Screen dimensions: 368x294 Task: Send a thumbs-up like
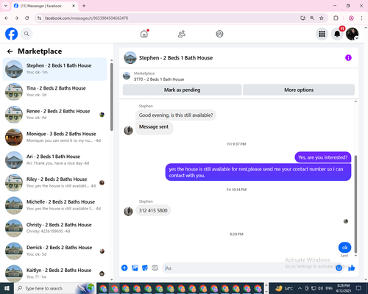(x=351, y=268)
